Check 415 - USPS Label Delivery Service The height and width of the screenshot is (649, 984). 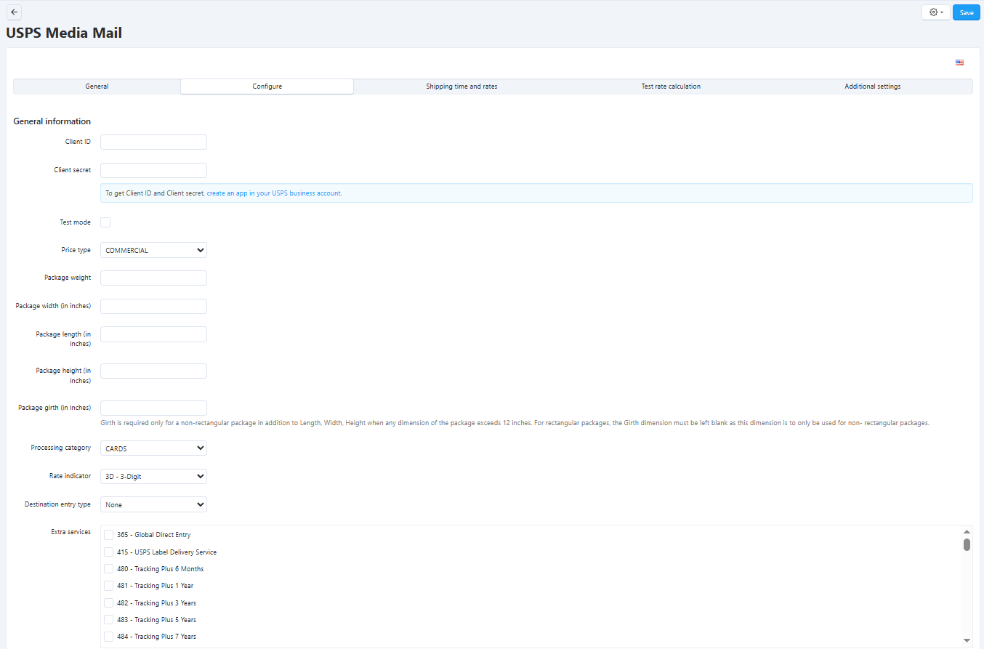pyautogui.click(x=109, y=552)
